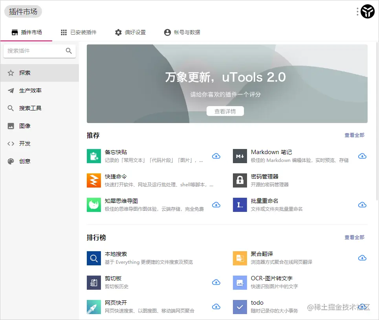The image size is (379, 320).
Task: Click the 剪切板 plugin icon
Action: [x=94, y=283]
